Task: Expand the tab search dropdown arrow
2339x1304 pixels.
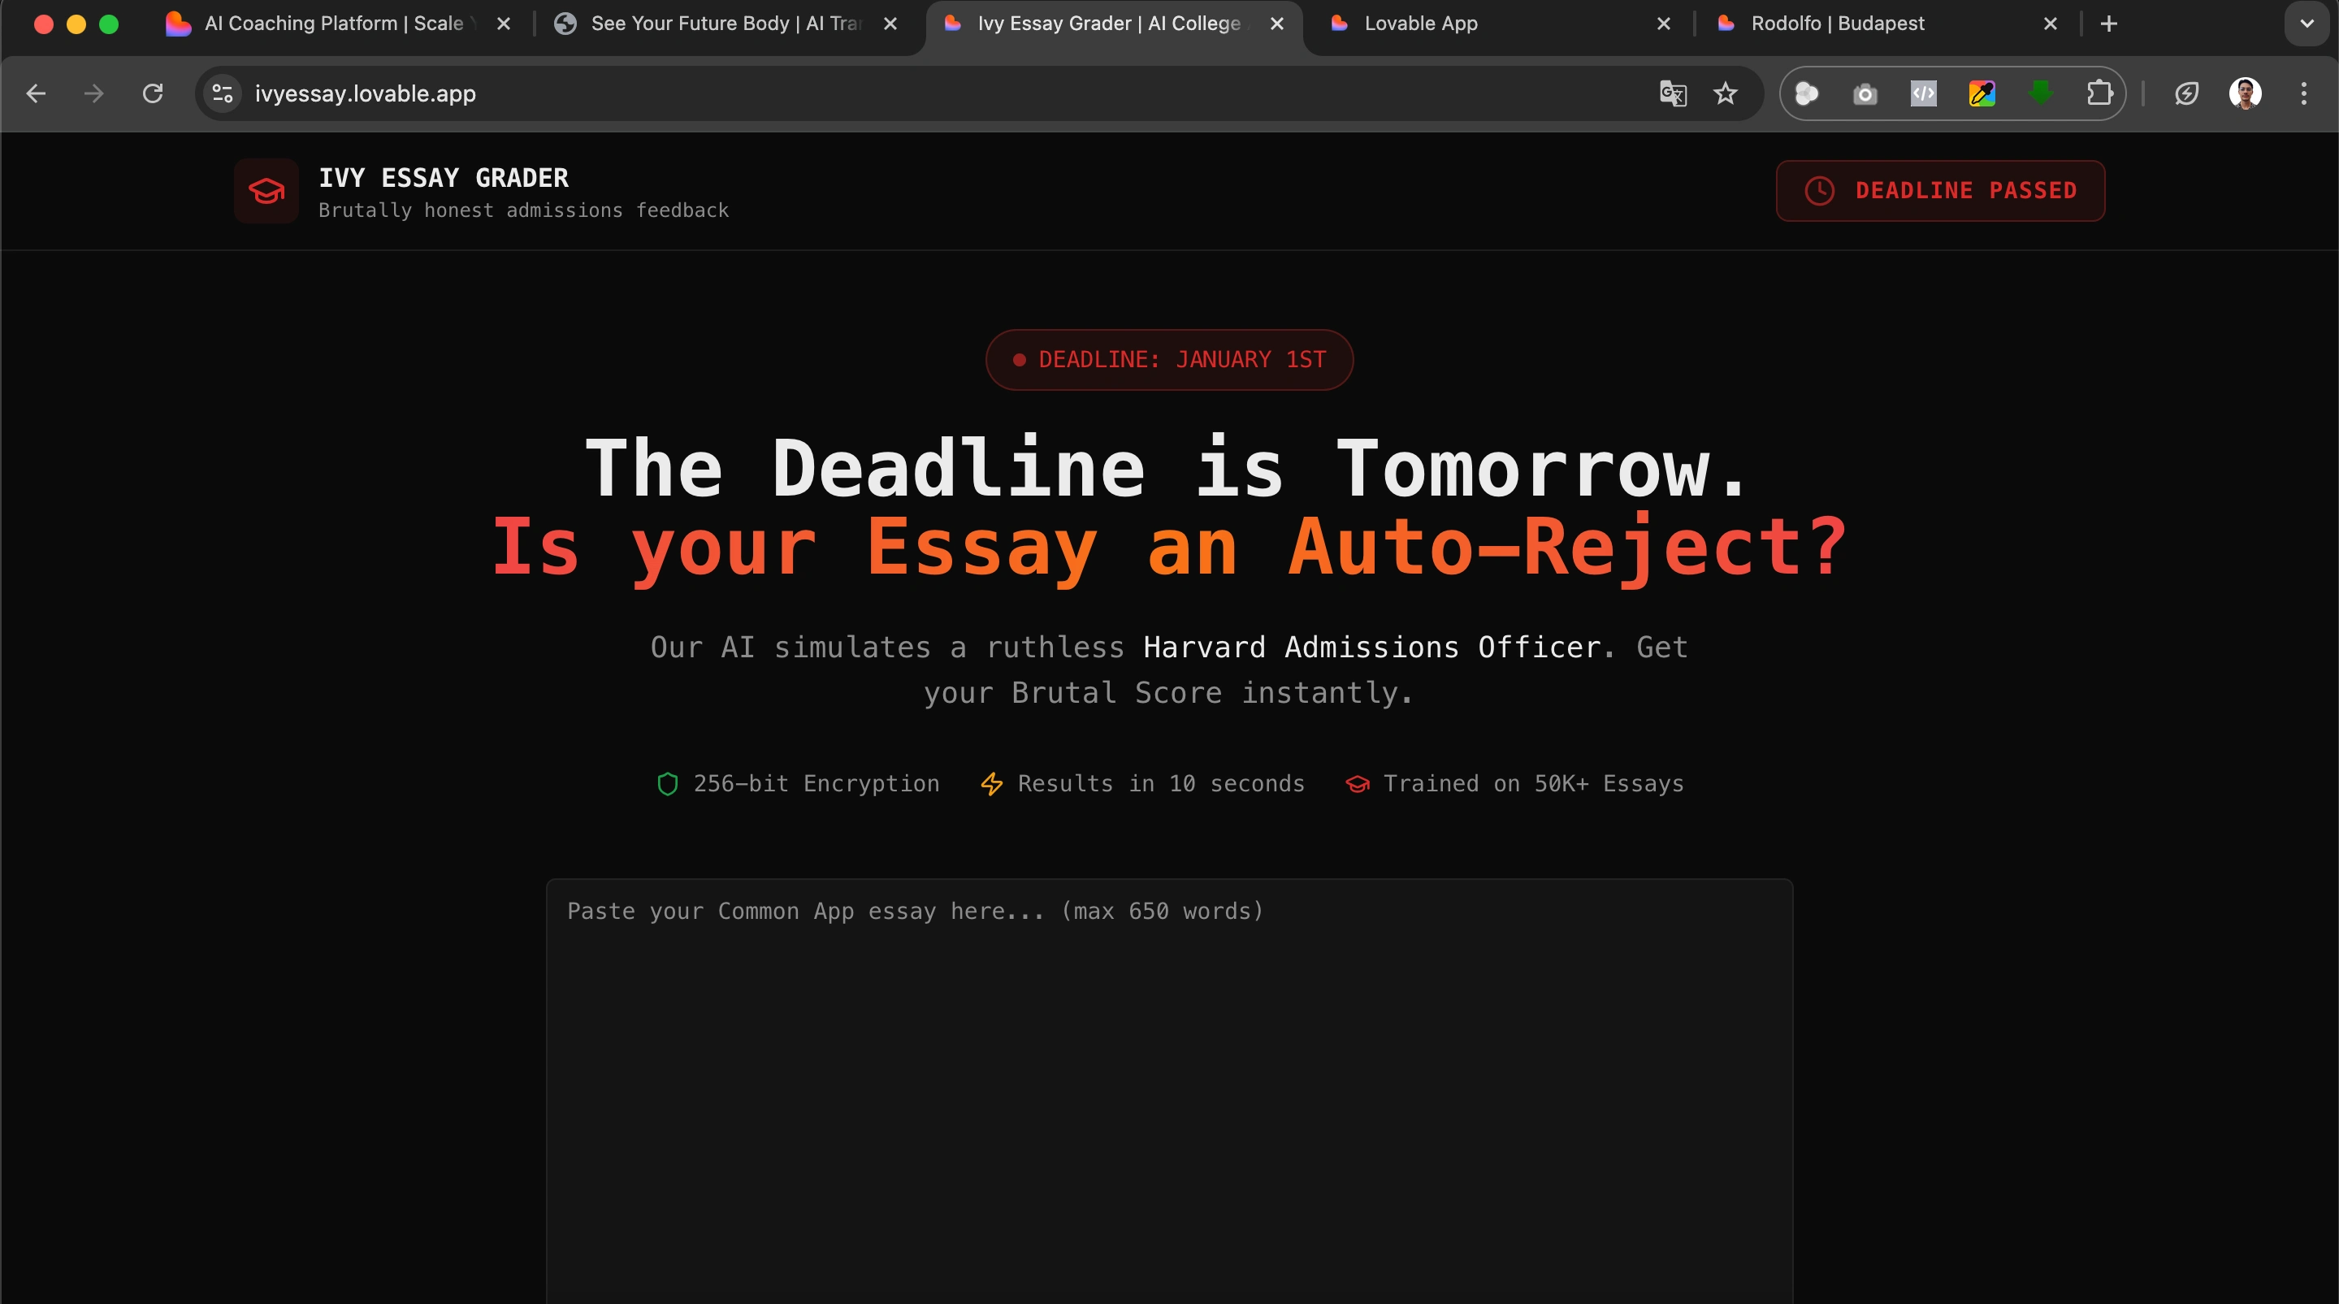Action: 2307,24
